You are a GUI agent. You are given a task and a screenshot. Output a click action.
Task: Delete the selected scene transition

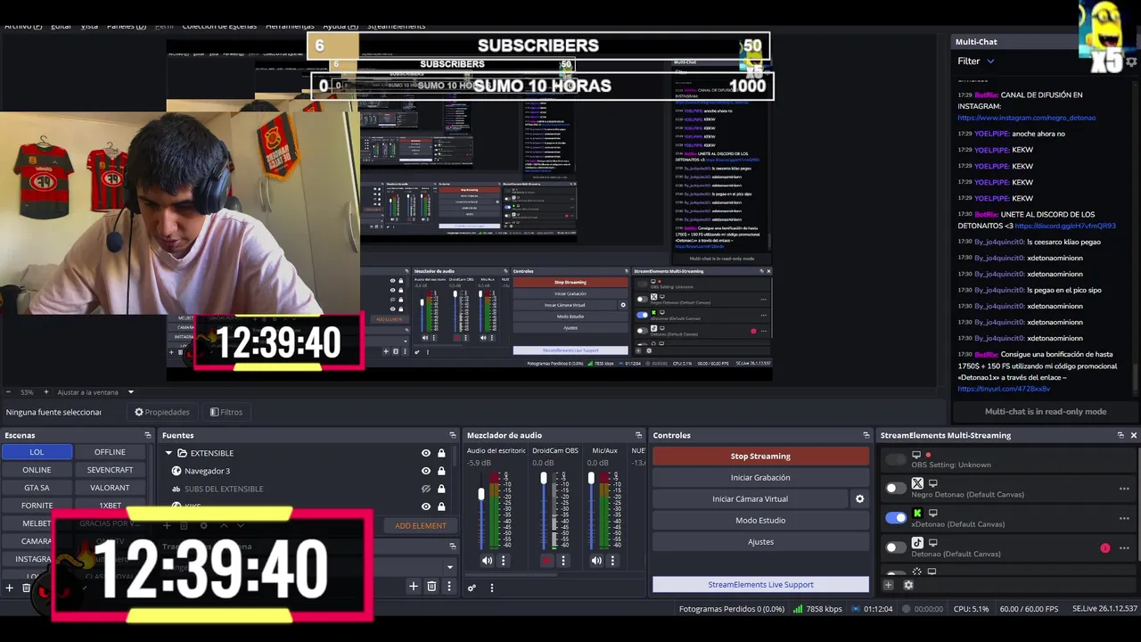[x=431, y=586]
